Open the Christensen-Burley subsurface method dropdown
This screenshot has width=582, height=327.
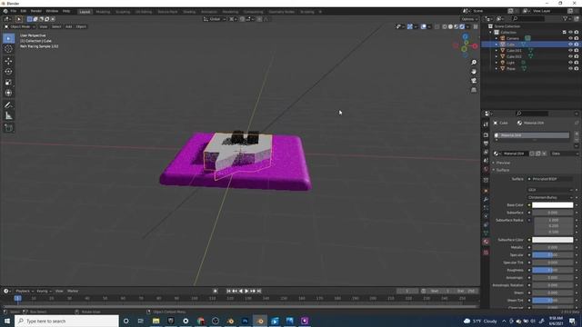550,198
